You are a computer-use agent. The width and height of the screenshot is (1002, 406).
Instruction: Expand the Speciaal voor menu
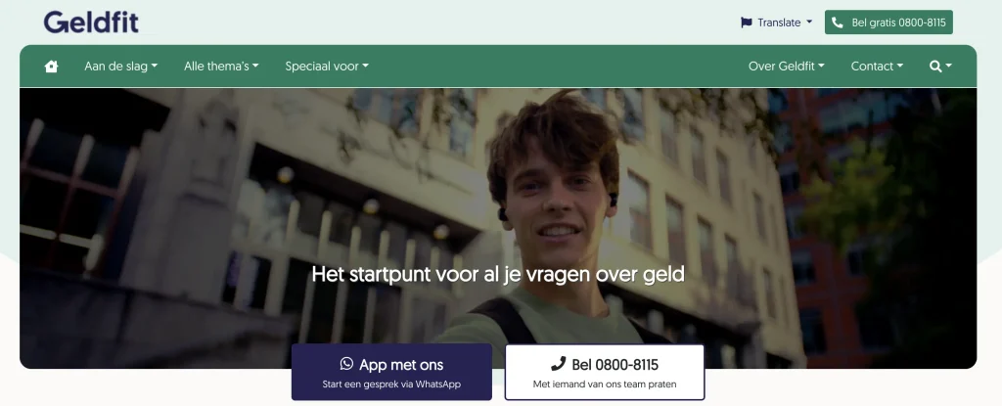coord(327,66)
